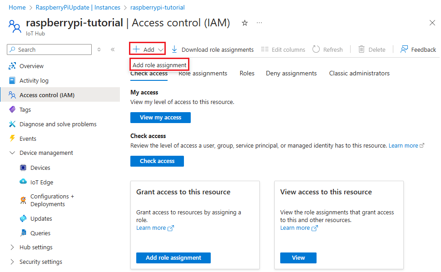Open the Add dropdown chevron

[x=161, y=50]
